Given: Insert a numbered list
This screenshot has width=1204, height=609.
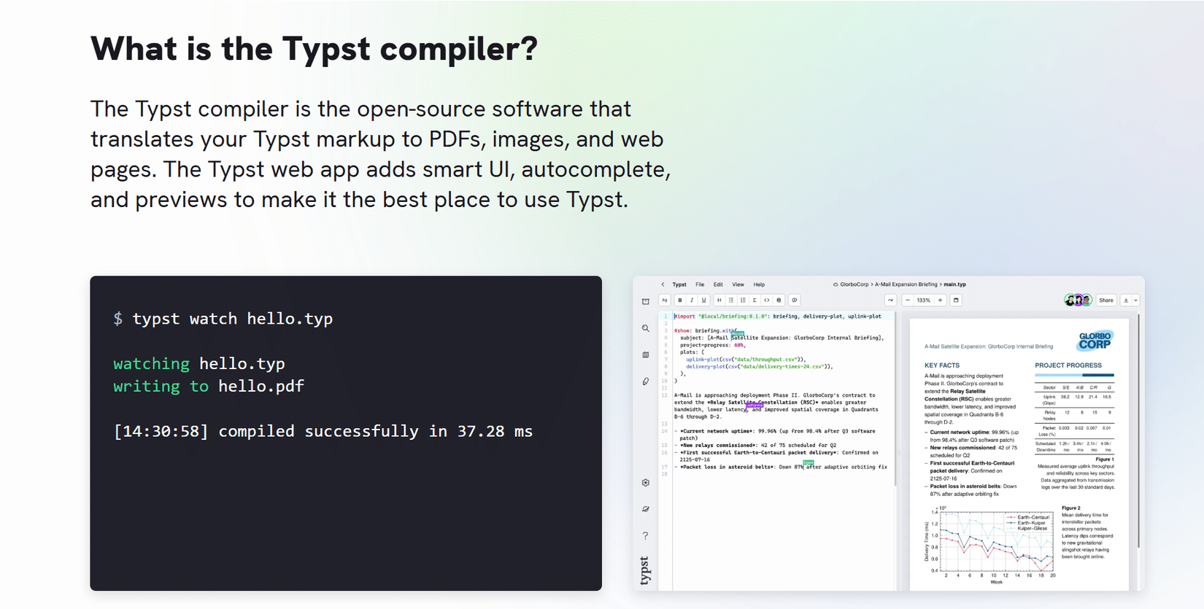Looking at the screenshot, I should (743, 300).
